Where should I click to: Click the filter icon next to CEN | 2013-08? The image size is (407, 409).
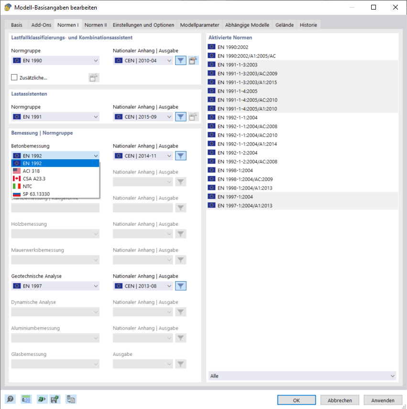coord(180,286)
